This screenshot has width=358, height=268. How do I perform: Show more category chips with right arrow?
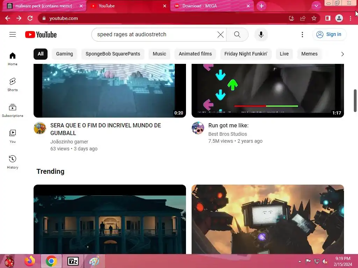[342, 54]
